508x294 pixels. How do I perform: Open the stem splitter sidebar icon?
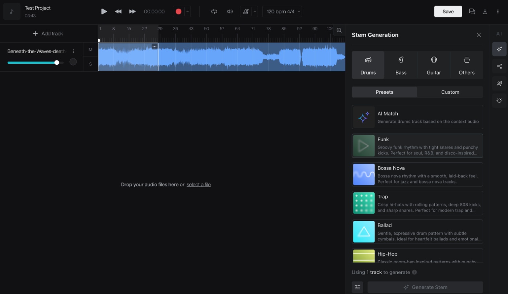click(499, 66)
